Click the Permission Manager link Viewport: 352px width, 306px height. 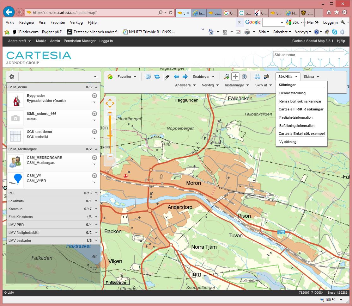pos(80,41)
